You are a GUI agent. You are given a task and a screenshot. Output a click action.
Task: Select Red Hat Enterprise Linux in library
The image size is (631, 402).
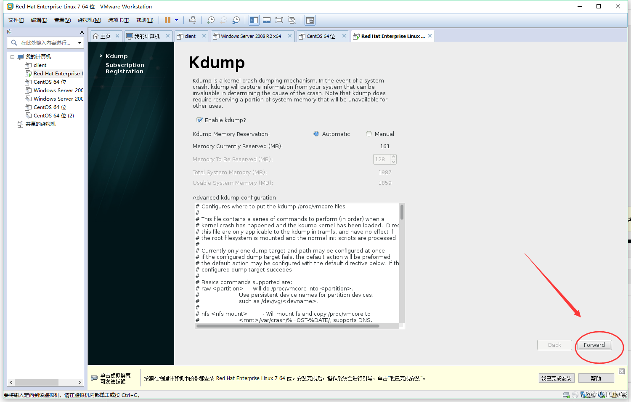click(54, 74)
